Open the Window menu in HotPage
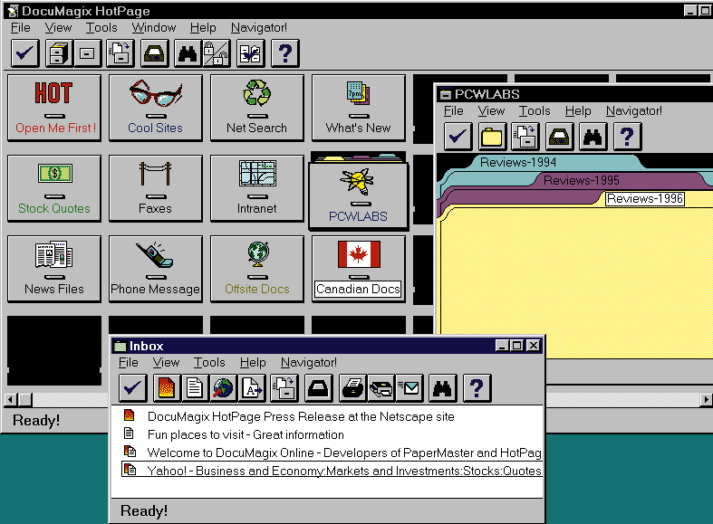Viewport: 713px width, 524px height. [154, 28]
